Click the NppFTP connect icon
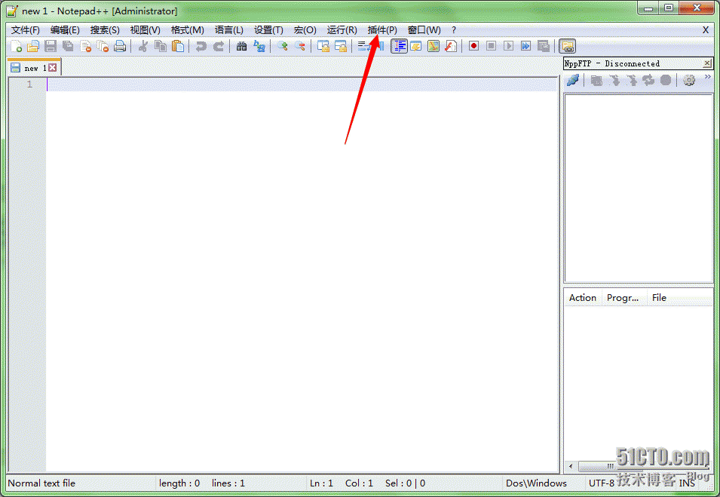 coord(572,81)
